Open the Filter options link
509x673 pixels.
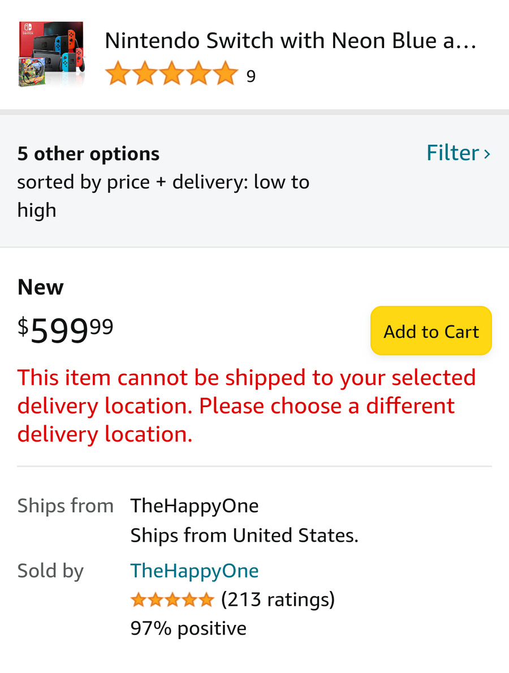point(458,153)
